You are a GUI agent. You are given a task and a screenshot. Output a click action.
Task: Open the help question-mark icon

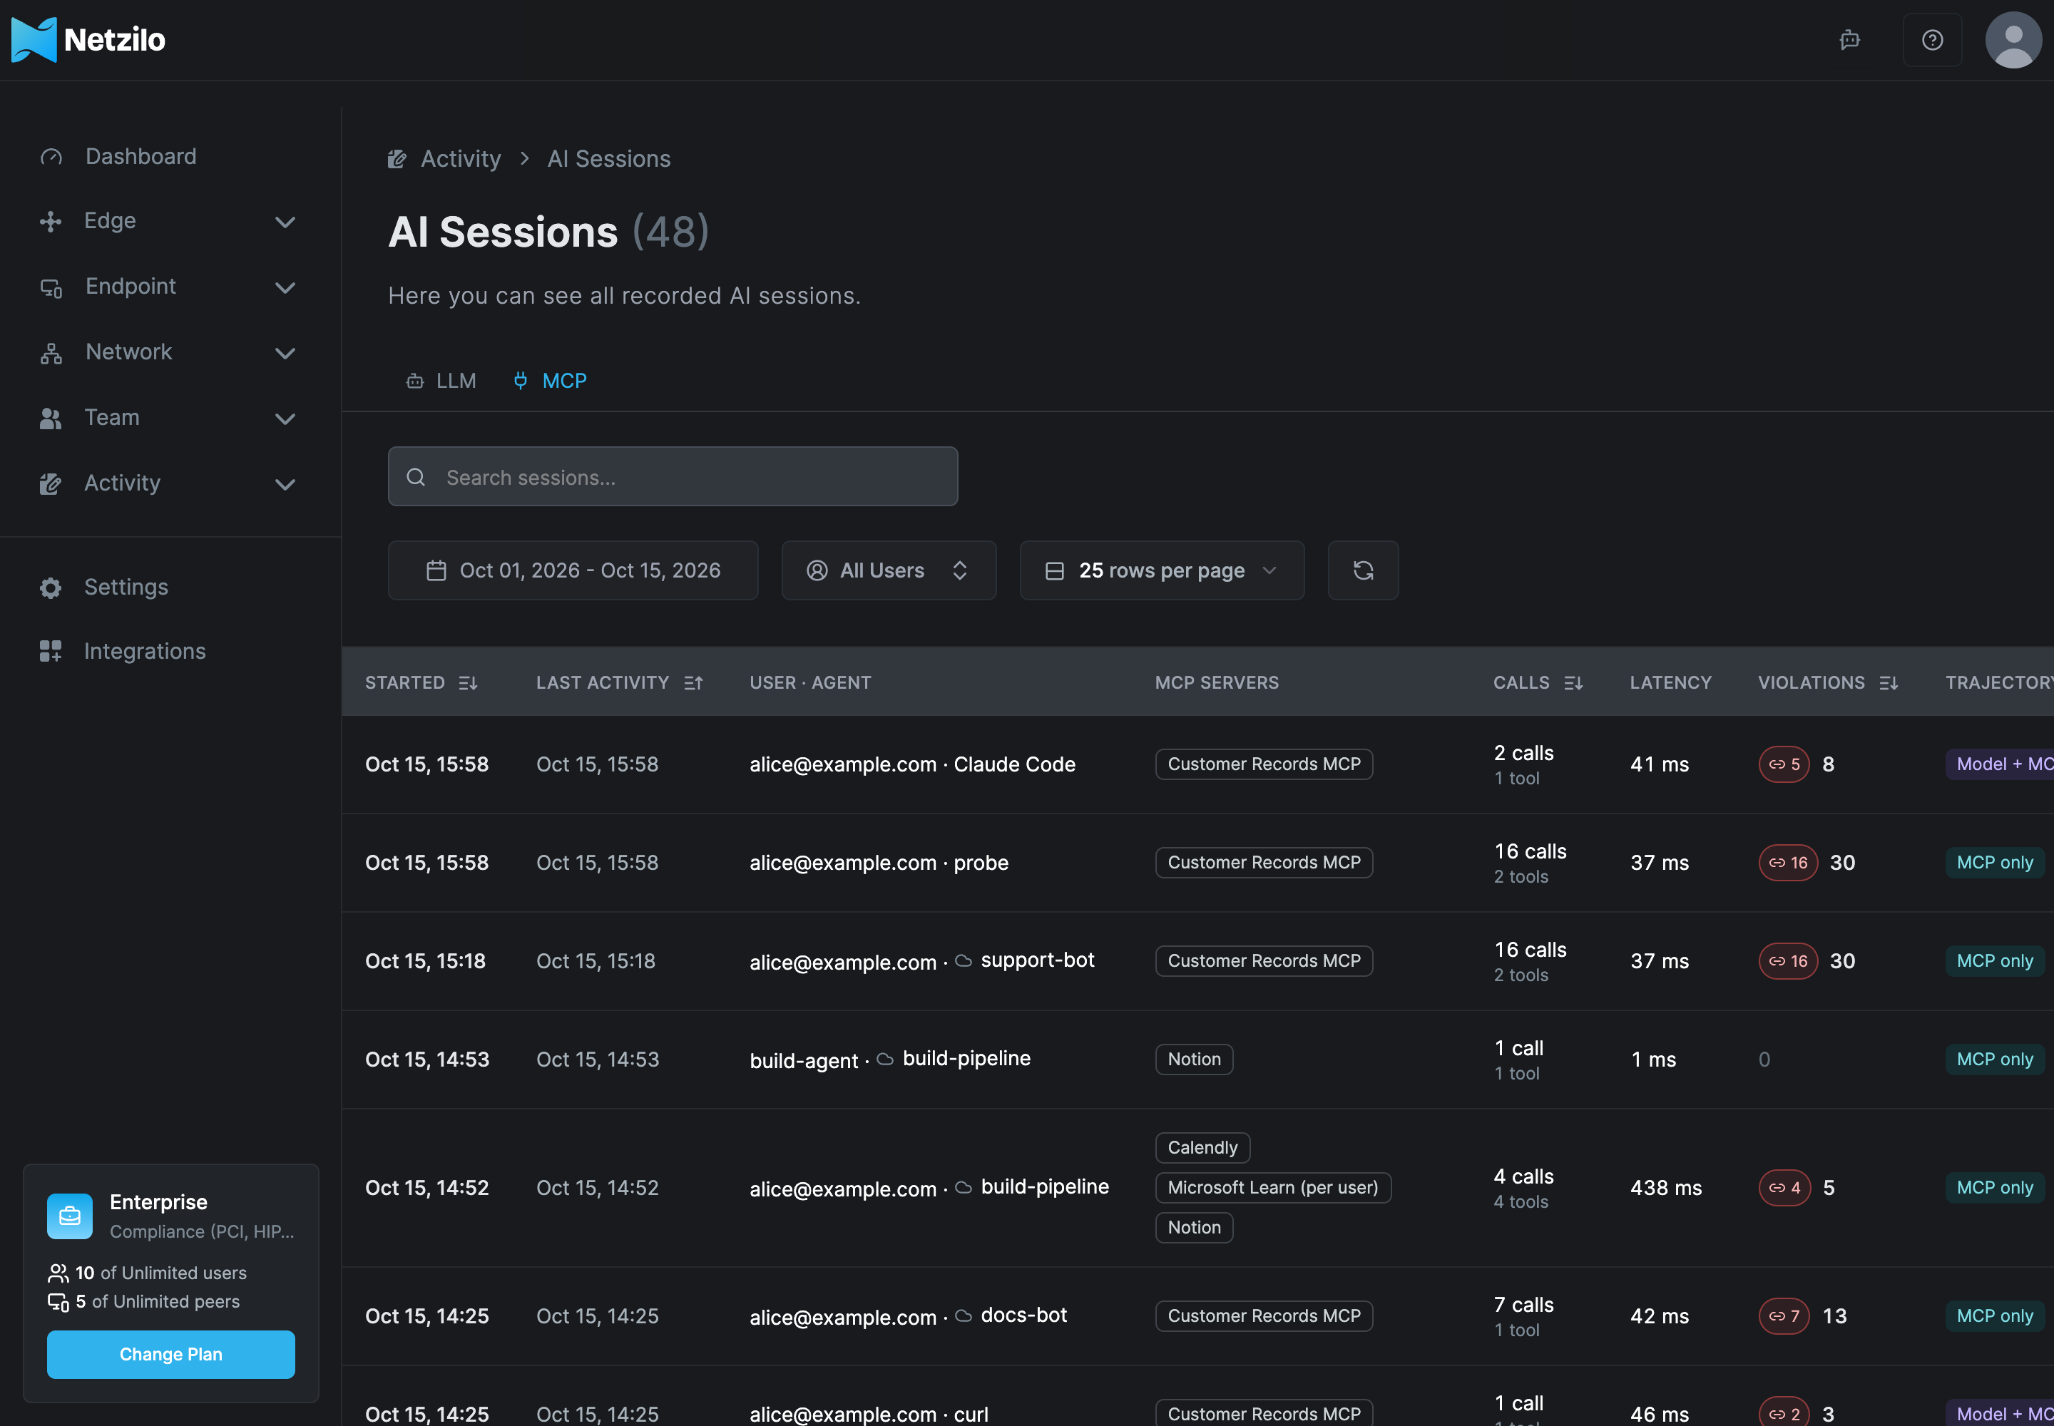coord(1931,39)
